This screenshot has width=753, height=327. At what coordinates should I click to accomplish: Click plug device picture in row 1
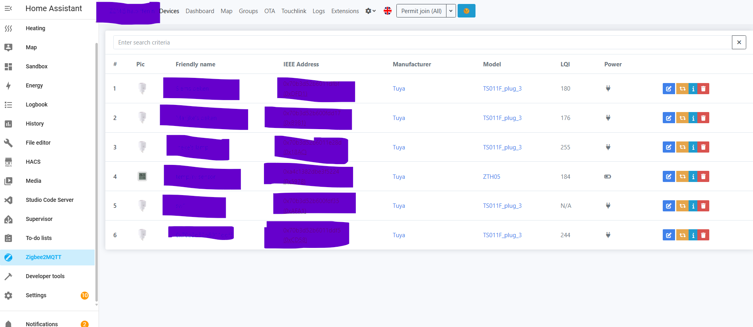point(142,88)
